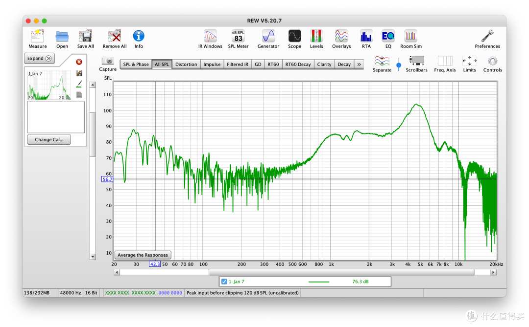Open the RTA analyzer window
The width and height of the screenshot is (529, 327).
pos(366,39)
